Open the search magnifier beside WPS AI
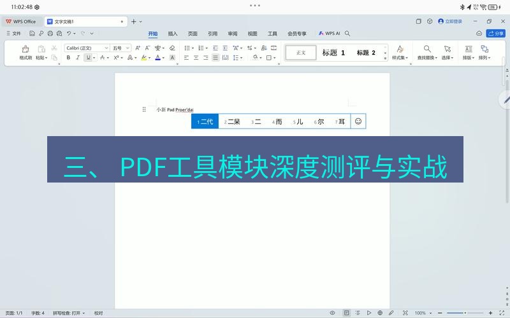Screen dimensions: 510x318 click(x=347, y=34)
